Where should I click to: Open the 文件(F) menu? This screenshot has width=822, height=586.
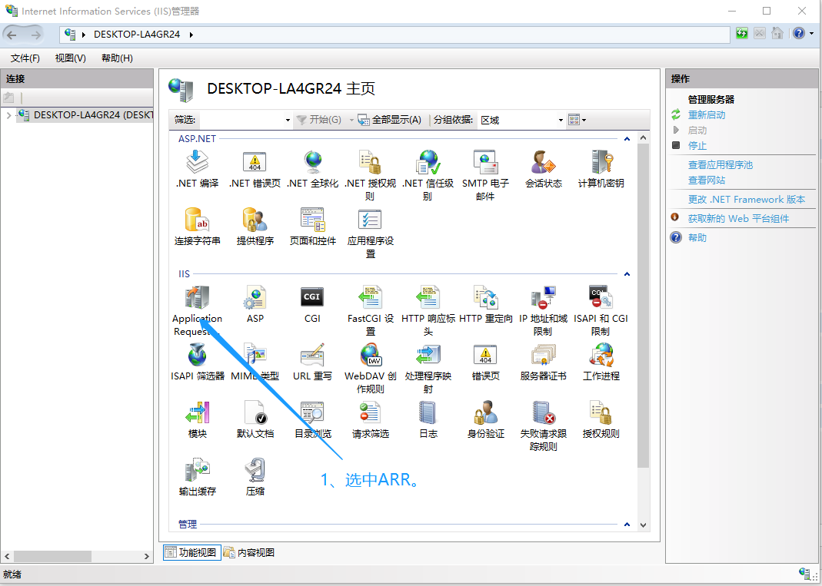(25, 58)
